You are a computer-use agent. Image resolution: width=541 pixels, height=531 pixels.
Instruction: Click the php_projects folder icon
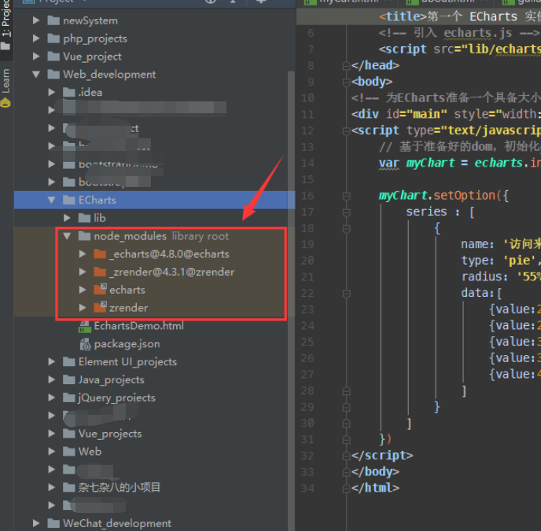[x=53, y=38]
